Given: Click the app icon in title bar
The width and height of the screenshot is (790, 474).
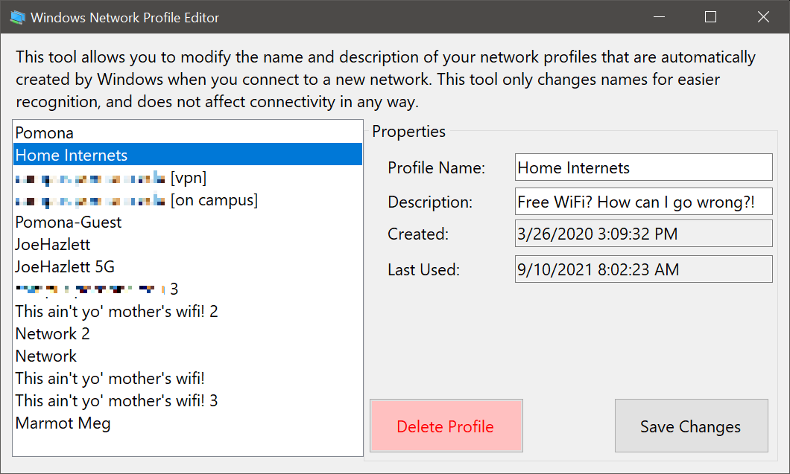Looking at the screenshot, I should (17, 17).
